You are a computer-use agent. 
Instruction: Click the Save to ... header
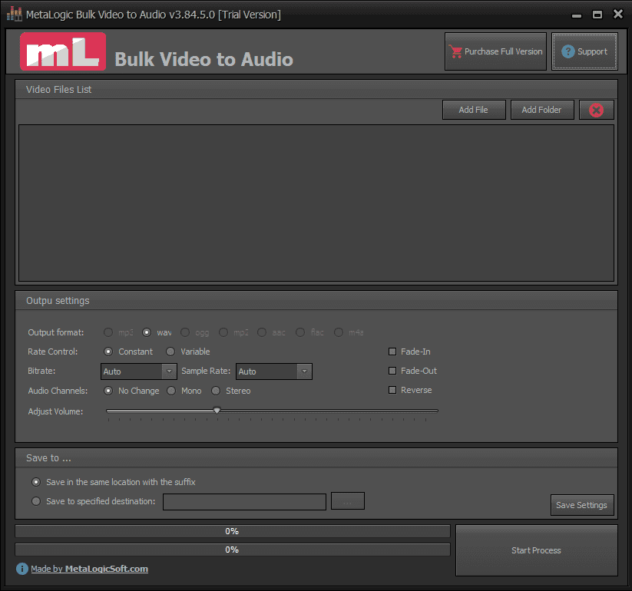(316, 458)
